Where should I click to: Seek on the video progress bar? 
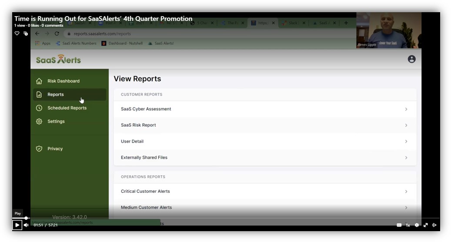(226, 218)
